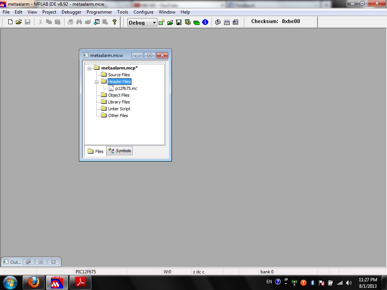Click the yellow question mark Help icon
Viewport: 387px width, 290px height.
point(114,22)
